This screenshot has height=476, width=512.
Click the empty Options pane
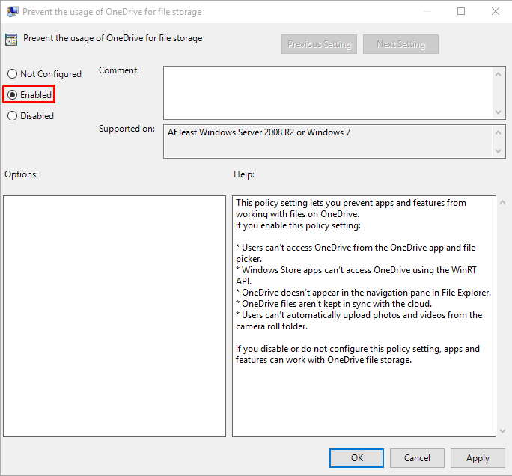[115, 316]
